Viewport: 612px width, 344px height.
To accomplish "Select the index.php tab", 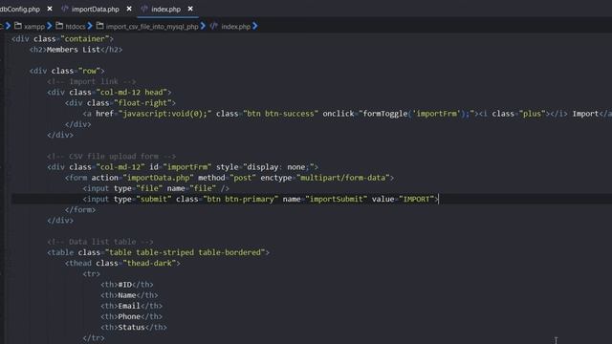I will point(165,9).
